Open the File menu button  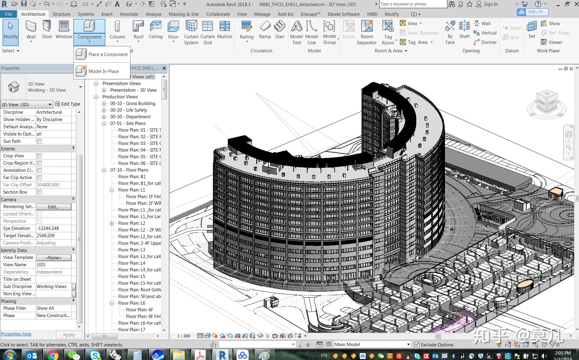(x=9, y=14)
